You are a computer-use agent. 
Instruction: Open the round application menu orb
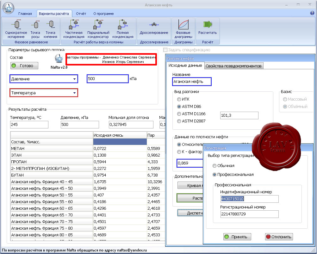click(x=8, y=8)
